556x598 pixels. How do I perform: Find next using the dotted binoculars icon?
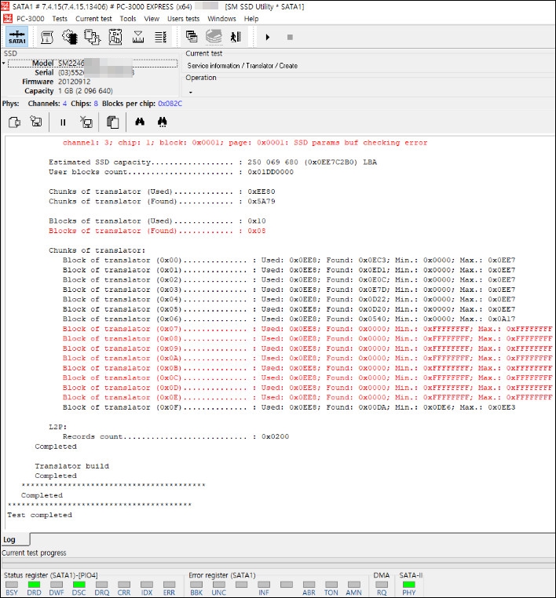(163, 122)
